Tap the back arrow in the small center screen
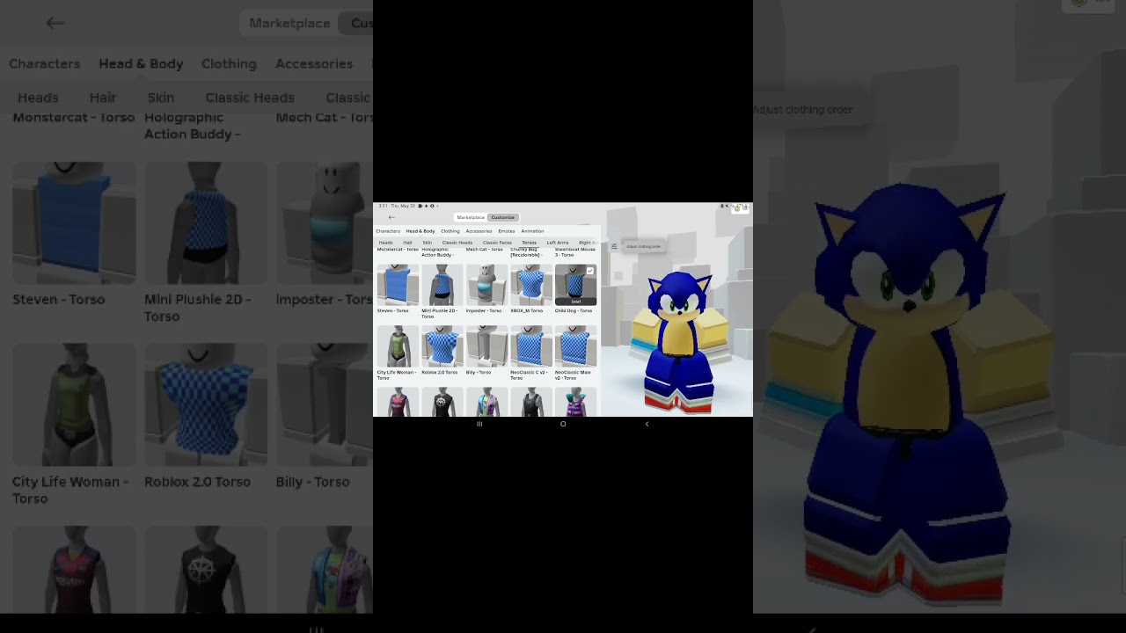Screen dimensions: 1126x633 (x=391, y=217)
